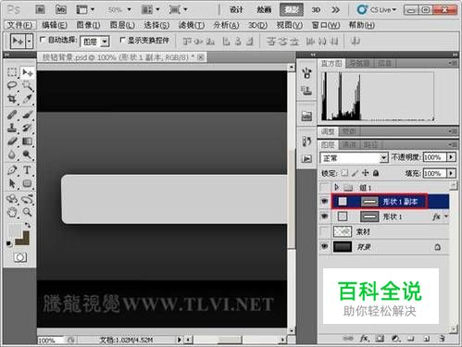462x347 pixels.
Task: Open the 文件(F) menu
Action: click(x=19, y=25)
